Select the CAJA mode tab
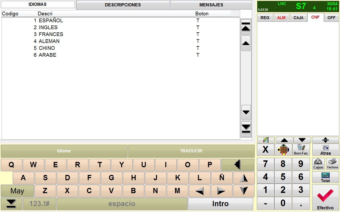Image resolution: width=340 pixels, height=212 pixels. pyautogui.click(x=298, y=18)
